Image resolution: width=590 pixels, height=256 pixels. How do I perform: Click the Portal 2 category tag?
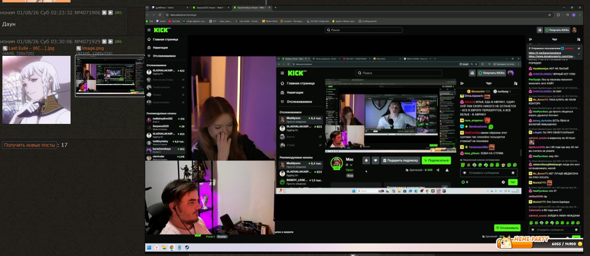(x=210, y=237)
